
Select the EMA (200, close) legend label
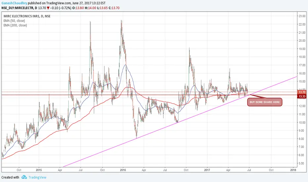point(15,25)
